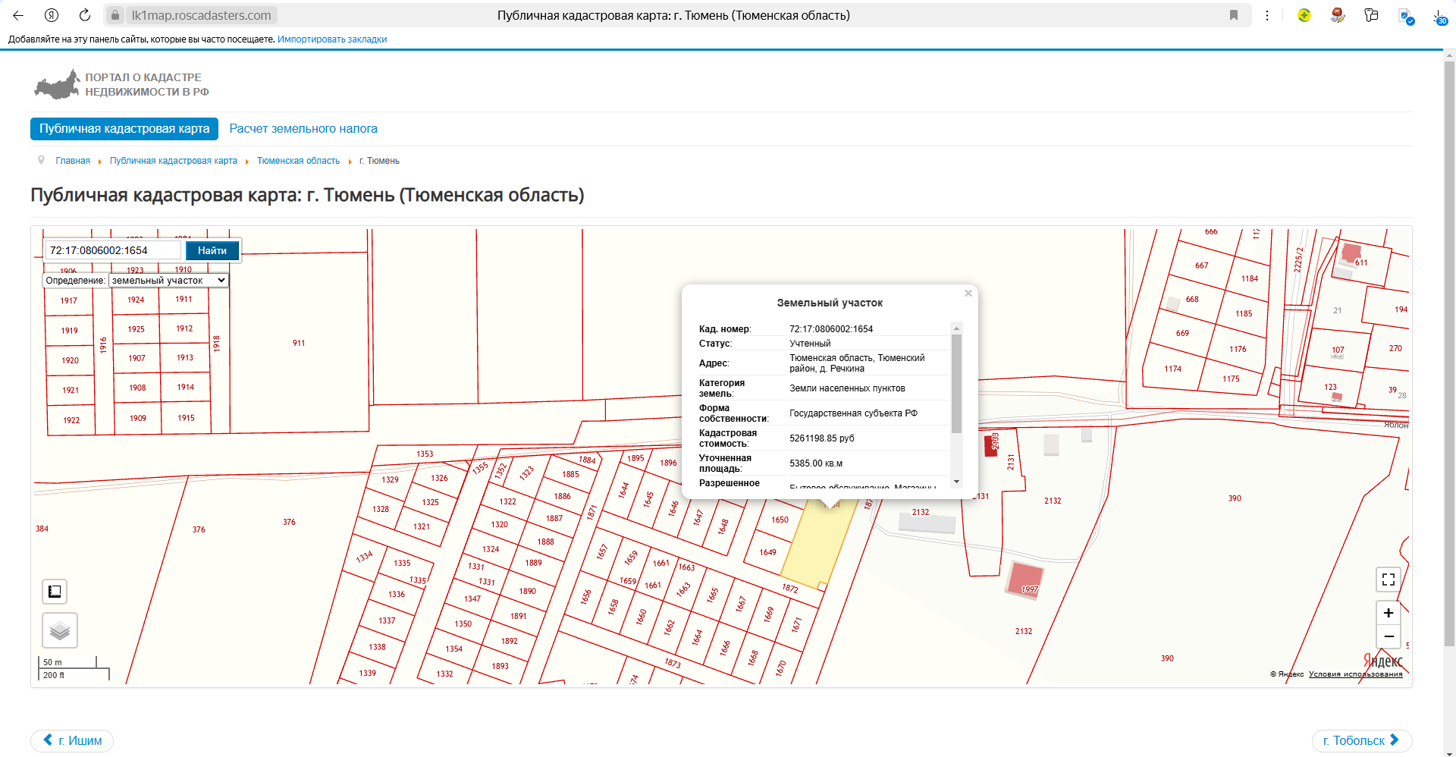This screenshot has width=1456, height=757.
Task: Go back with browser arrow
Action: (18, 15)
